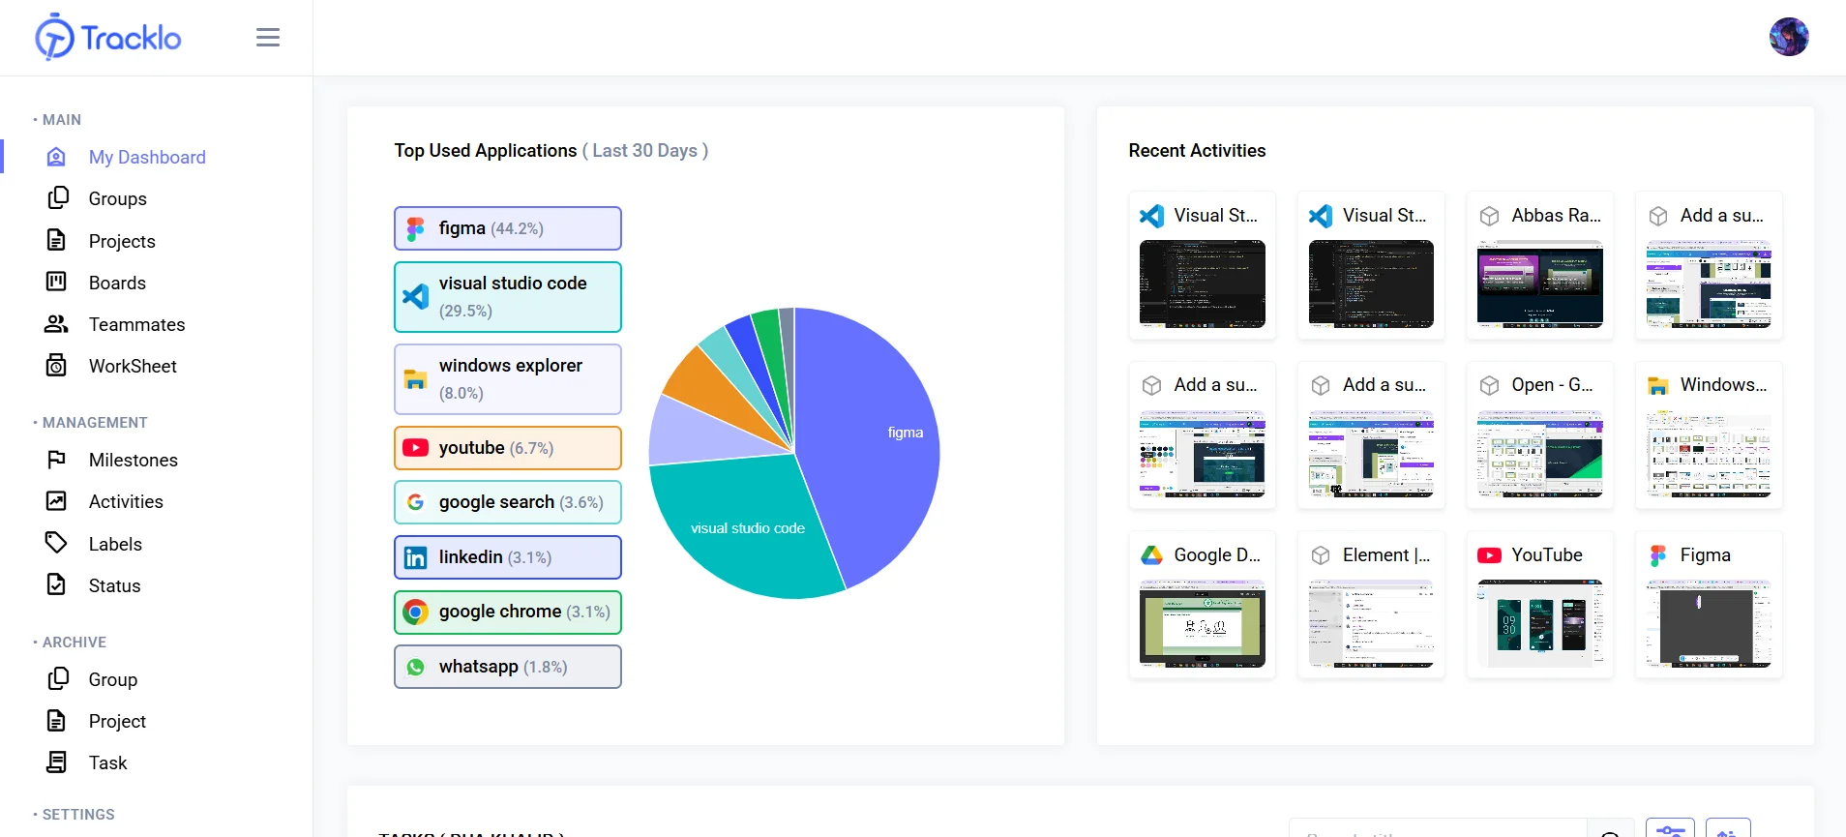Open archived Task in sidebar

[107, 762]
